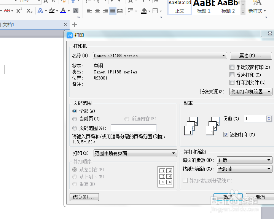
Task: Open line spacing options
Action: tap(131, 11)
